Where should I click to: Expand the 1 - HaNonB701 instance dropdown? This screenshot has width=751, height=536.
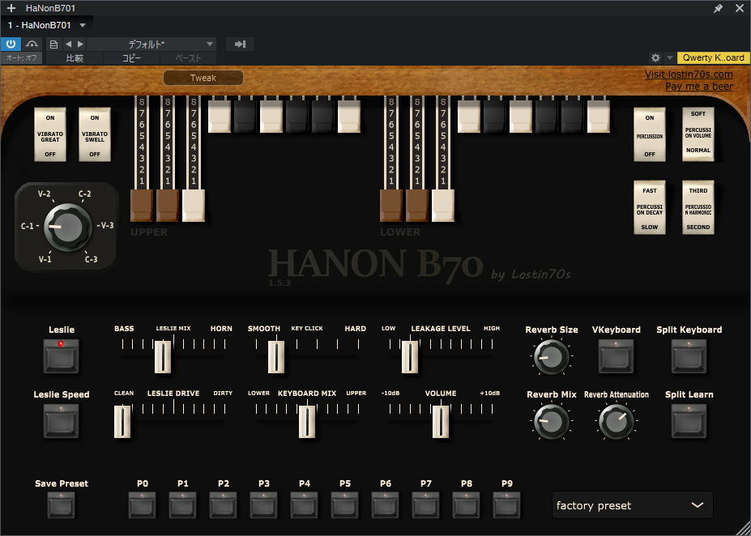(83, 25)
